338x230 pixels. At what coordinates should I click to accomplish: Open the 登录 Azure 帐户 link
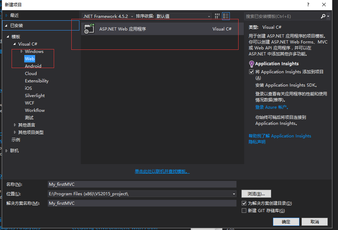coord(272,107)
